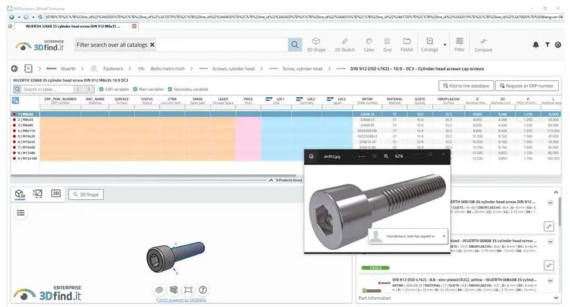Image resolution: width=570 pixels, height=307 pixels.
Task: Clear the Filter search over all catalogs tag
Action: (x=152, y=45)
